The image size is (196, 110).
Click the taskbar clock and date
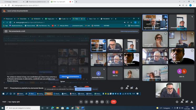pyautogui.click(x=187, y=108)
